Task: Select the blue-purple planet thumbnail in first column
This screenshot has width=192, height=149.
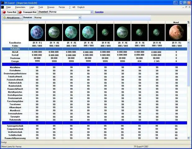Action: 37,32
